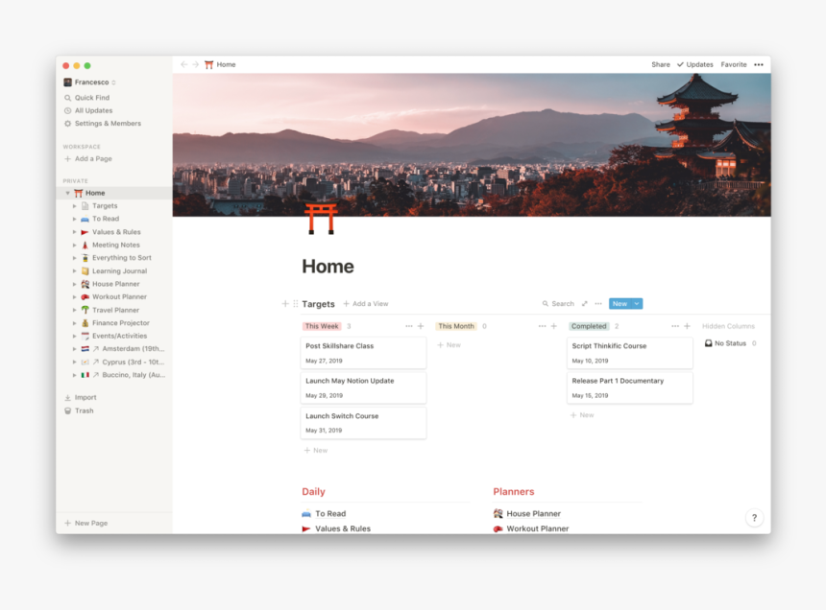Open the three-dot page menu
The width and height of the screenshot is (826, 610).
click(759, 64)
